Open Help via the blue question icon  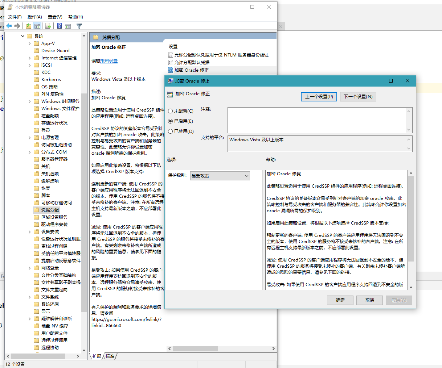pyautogui.click(x=60, y=26)
